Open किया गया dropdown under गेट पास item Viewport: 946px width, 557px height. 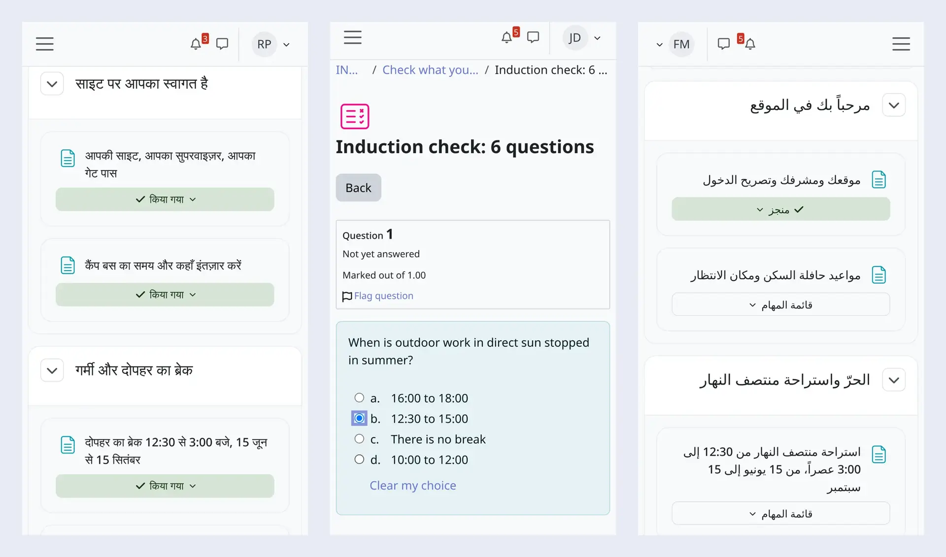[165, 199]
